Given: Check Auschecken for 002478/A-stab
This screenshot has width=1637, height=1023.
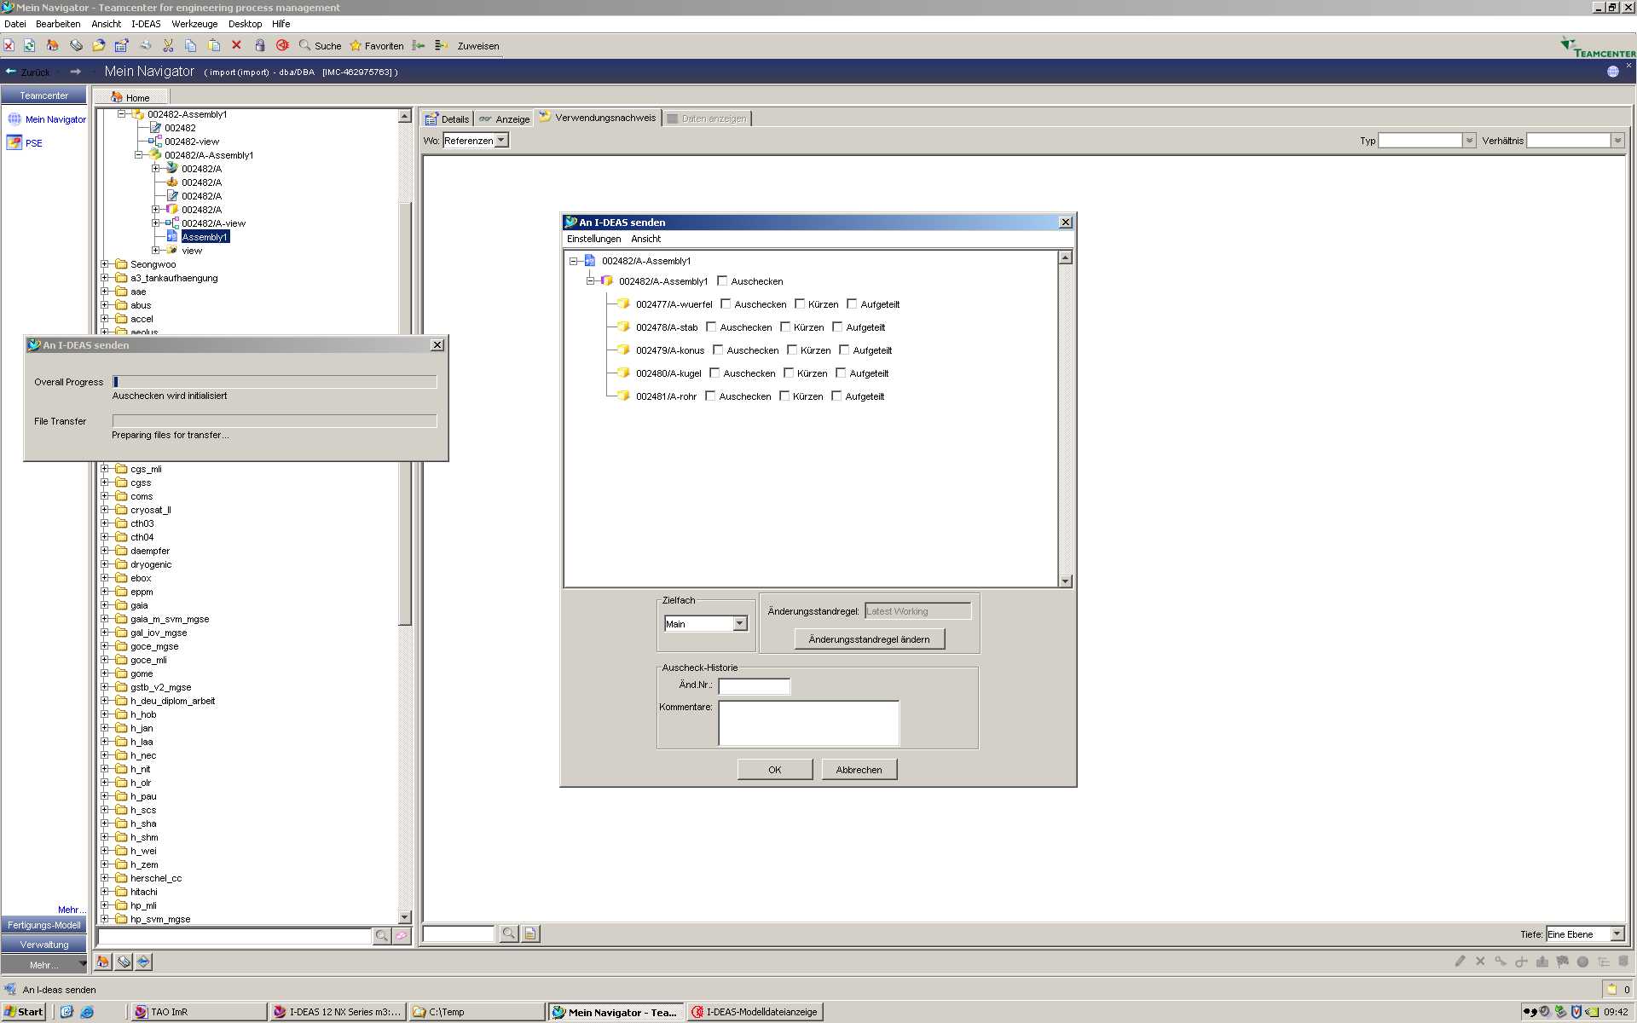Looking at the screenshot, I should (x=711, y=327).
